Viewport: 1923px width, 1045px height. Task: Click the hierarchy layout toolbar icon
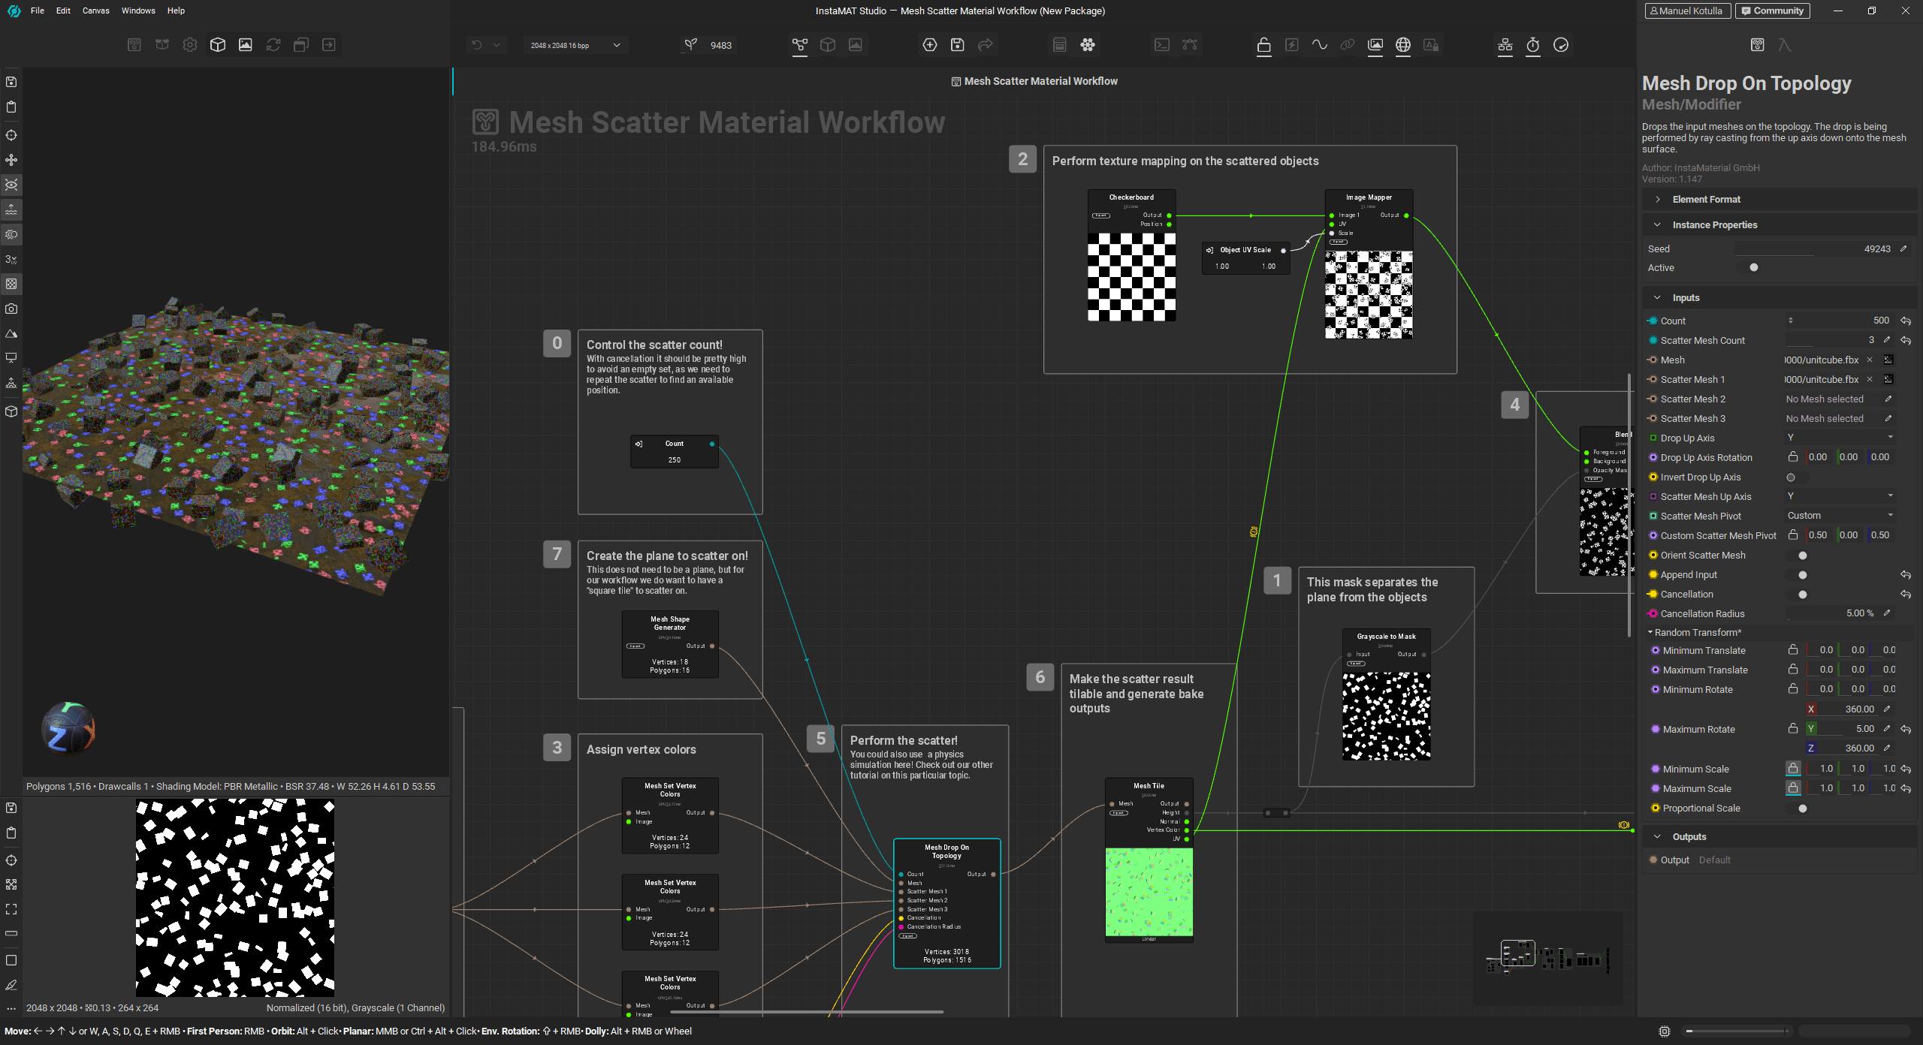coord(1505,45)
